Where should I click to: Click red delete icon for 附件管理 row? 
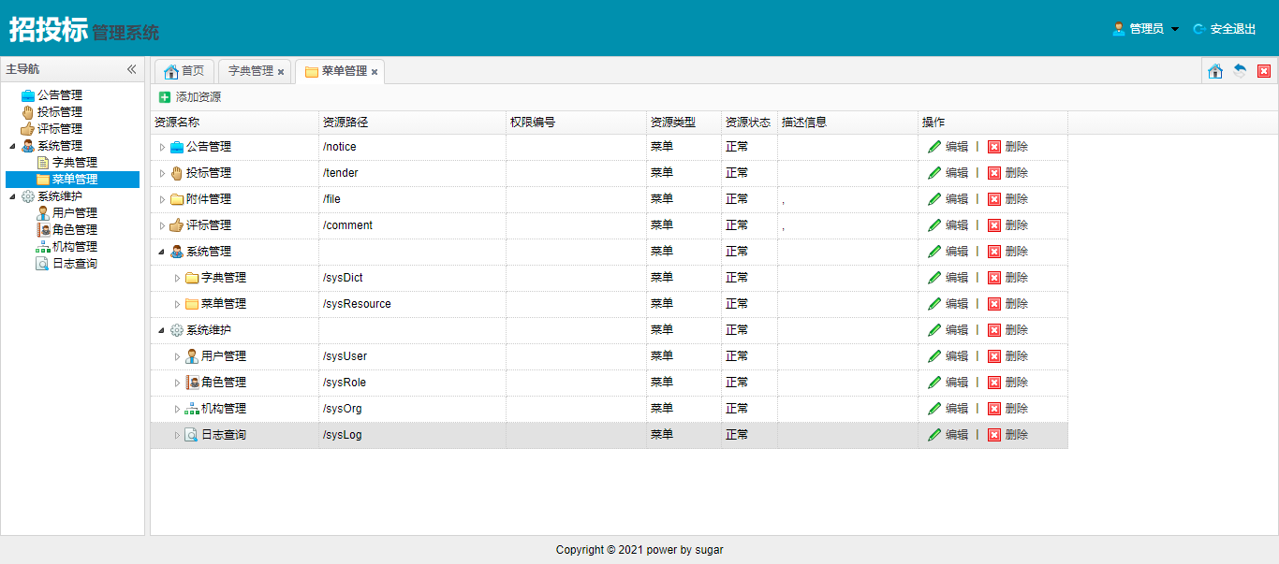pos(994,199)
